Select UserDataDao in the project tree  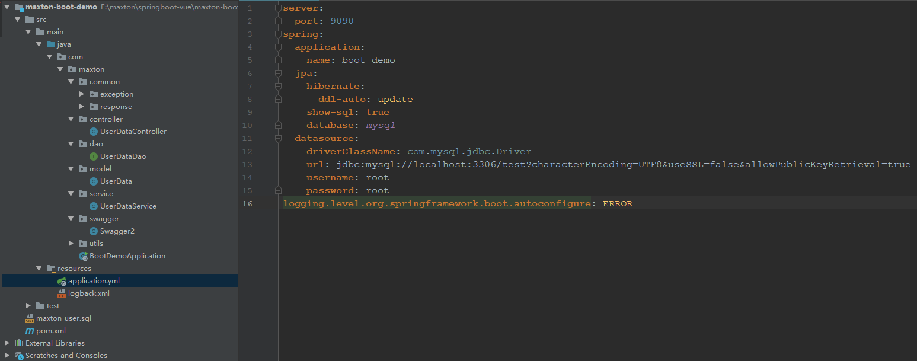click(x=123, y=156)
